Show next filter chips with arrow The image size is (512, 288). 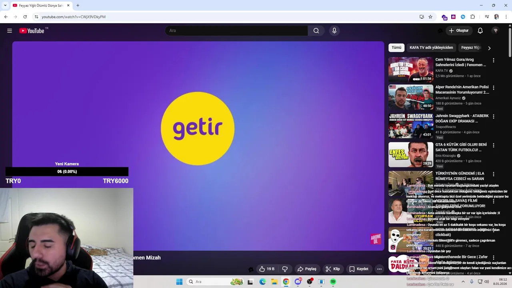pos(489,48)
